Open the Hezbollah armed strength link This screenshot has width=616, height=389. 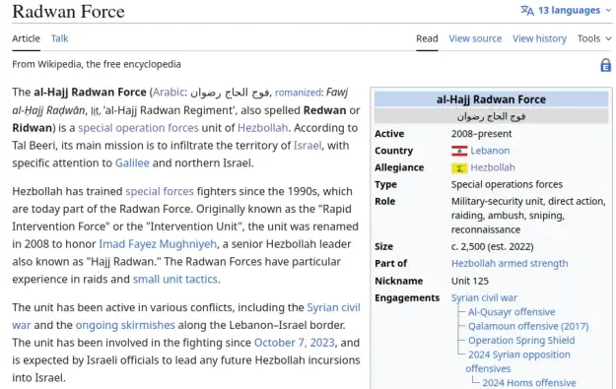click(x=510, y=263)
